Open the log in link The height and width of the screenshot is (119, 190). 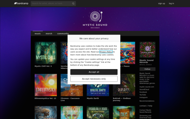click(x=171, y=3)
